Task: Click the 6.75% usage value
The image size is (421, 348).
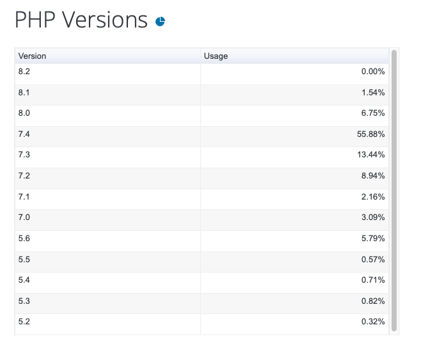Action: pyautogui.click(x=373, y=113)
